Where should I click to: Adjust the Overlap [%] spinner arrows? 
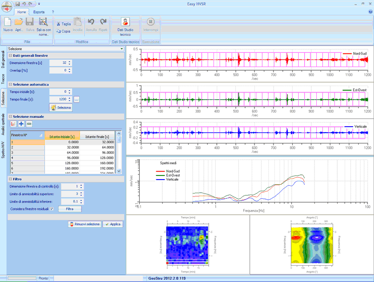[x=69, y=70]
